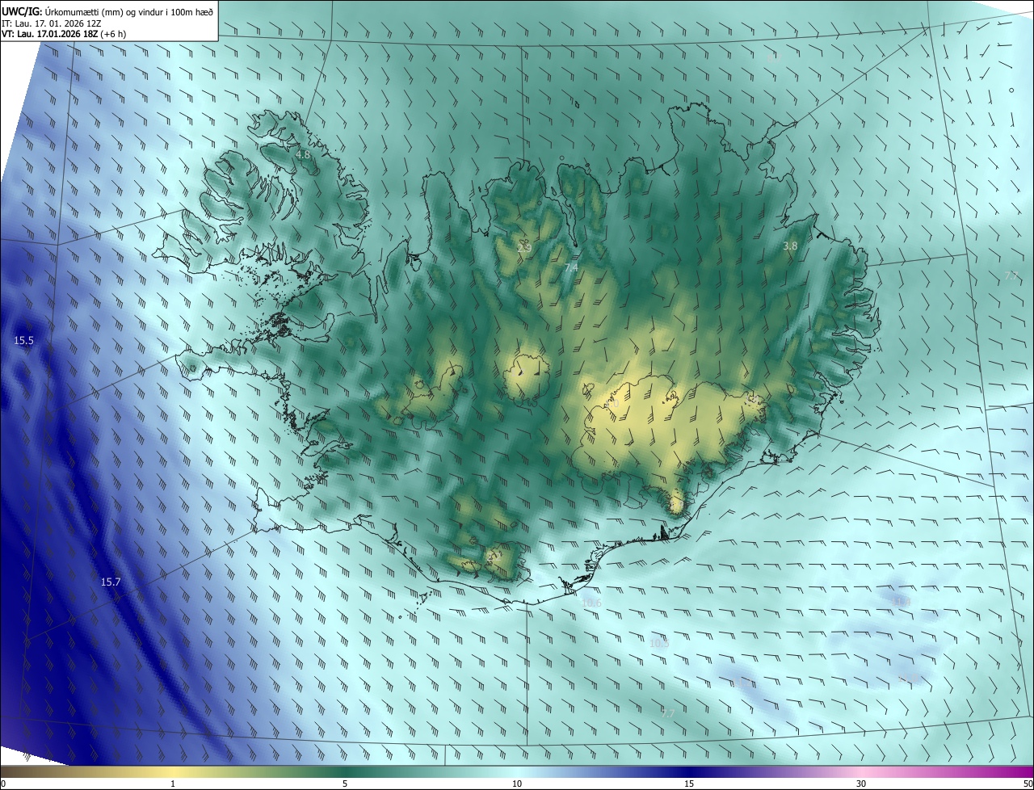Image resolution: width=1034 pixels, height=790 pixels.
Task: Click the 10.5 value south of Iceland
Action: (659, 643)
